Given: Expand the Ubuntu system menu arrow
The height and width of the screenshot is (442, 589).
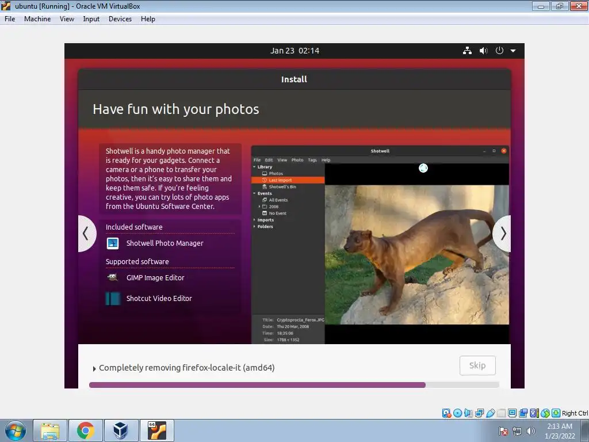Looking at the screenshot, I should coord(513,51).
